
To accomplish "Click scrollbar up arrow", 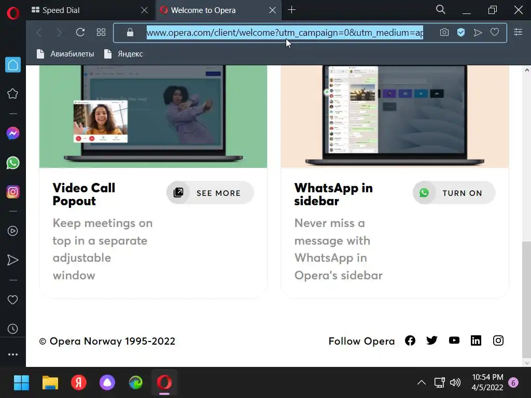I will [527, 70].
